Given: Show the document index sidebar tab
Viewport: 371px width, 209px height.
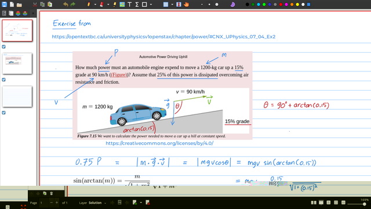Looking at the screenshot, I should (x=4, y=13).
